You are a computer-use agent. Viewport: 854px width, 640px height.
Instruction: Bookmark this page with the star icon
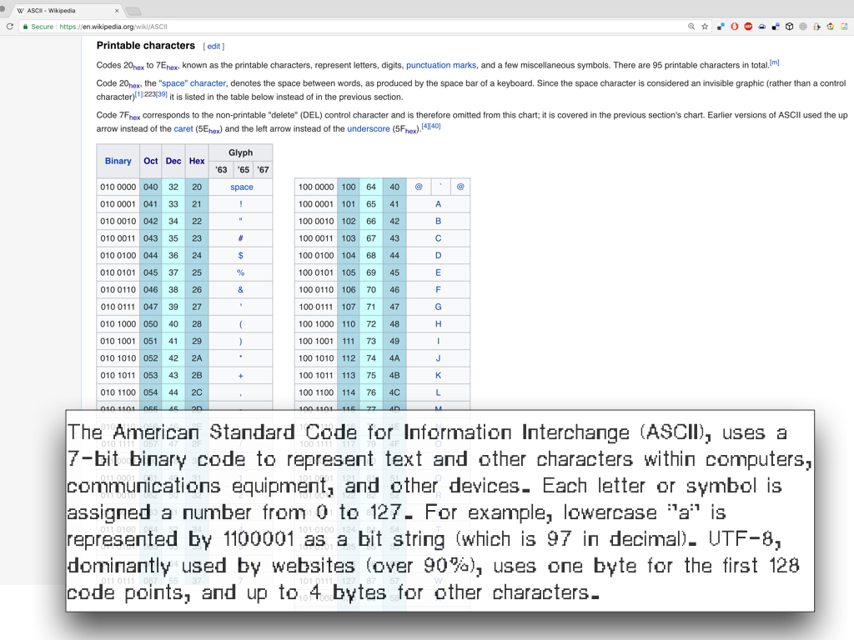coord(705,26)
